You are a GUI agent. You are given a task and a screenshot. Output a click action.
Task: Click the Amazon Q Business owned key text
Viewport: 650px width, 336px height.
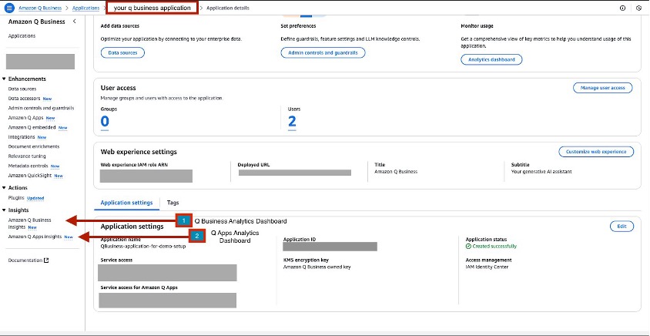coord(317,267)
